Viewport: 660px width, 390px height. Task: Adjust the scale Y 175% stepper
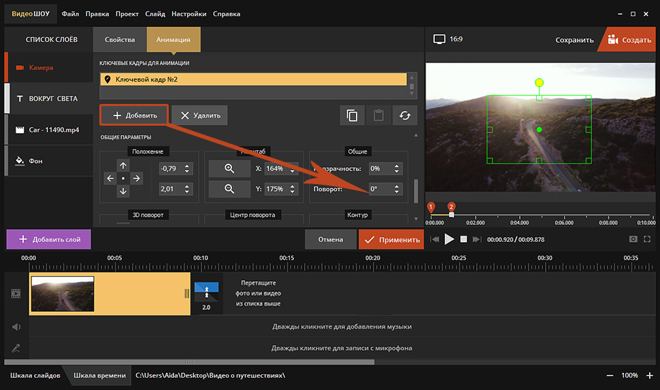click(292, 189)
